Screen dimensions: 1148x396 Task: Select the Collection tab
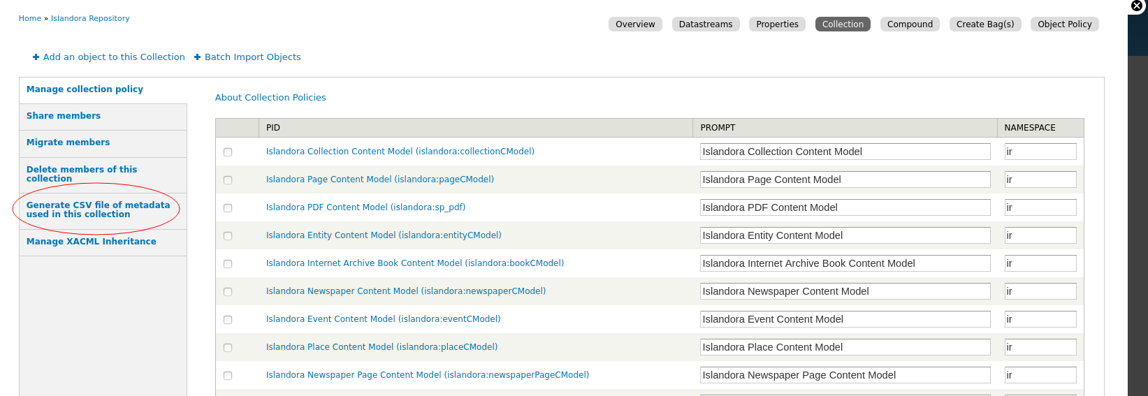click(843, 24)
